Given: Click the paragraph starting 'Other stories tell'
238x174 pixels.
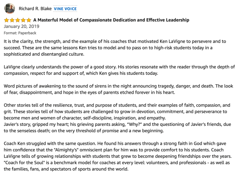Looking at the screenshot, I should (x=117, y=111).
